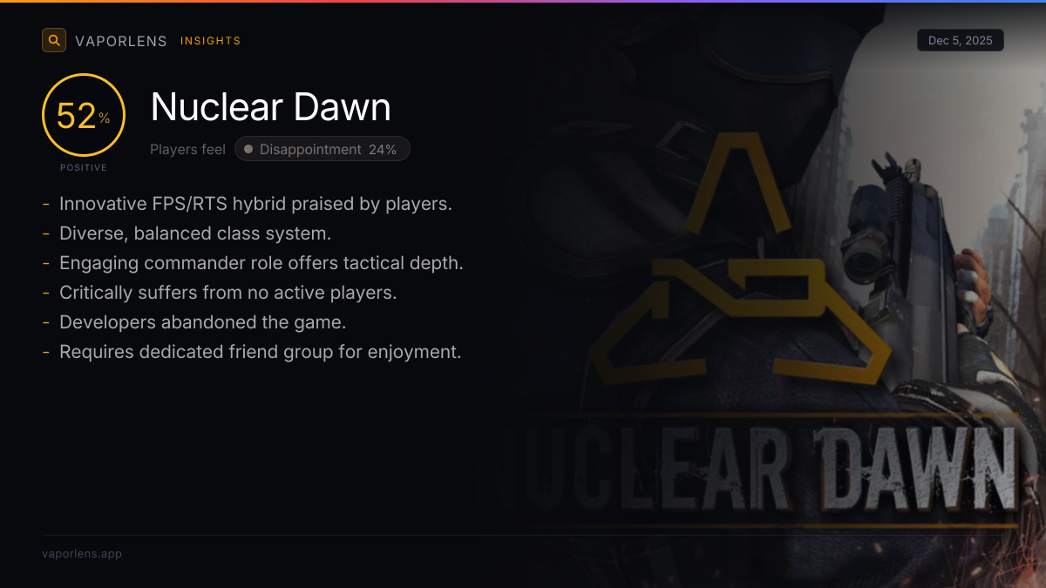Click the no active players insight line
Image resolution: width=1046 pixels, height=588 pixels.
[228, 293]
